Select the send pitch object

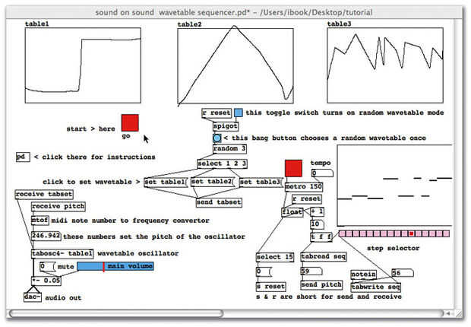[x=321, y=285]
